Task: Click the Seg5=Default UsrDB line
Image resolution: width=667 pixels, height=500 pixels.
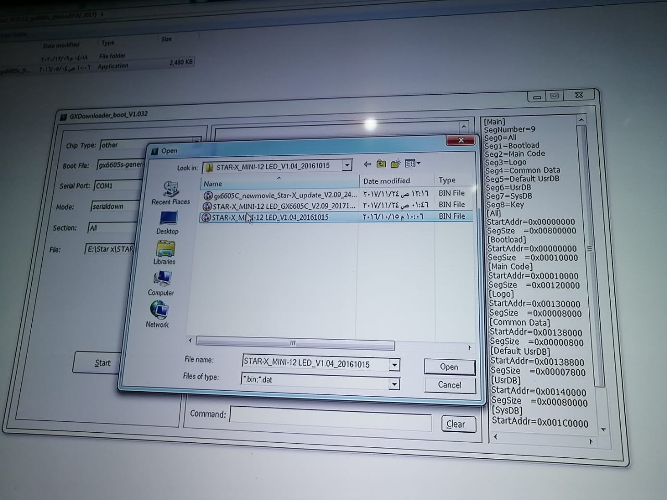Action: click(522, 179)
